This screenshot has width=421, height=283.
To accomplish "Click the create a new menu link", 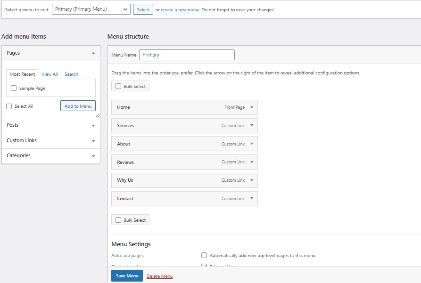I will 180,9.
